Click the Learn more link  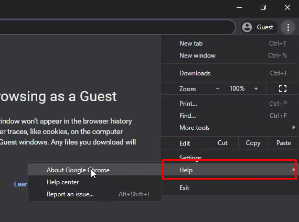tap(20, 184)
